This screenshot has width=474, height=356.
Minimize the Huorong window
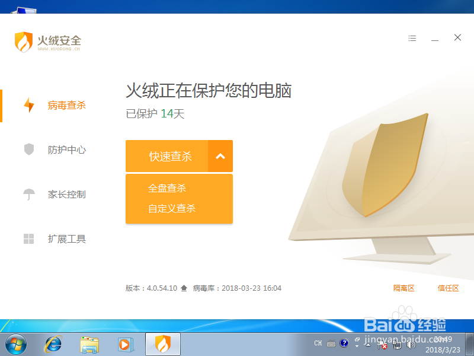[435, 40]
